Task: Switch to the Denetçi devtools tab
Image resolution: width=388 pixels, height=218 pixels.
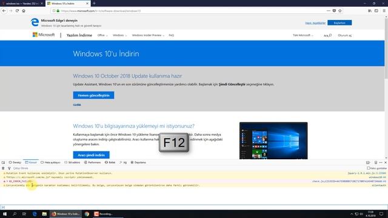Action: pyautogui.click(x=15, y=162)
